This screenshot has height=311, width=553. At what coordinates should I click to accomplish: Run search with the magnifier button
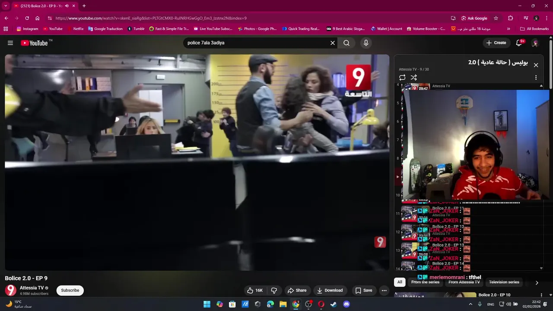346,43
